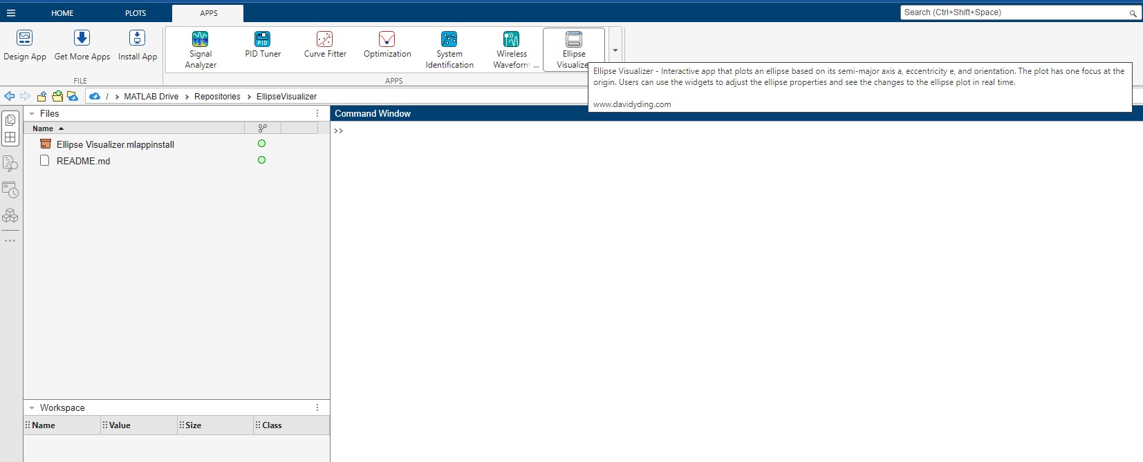Image resolution: width=1143 pixels, height=462 pixels.
Task: Click the browse for folder icon
Action: coord(57,96)
